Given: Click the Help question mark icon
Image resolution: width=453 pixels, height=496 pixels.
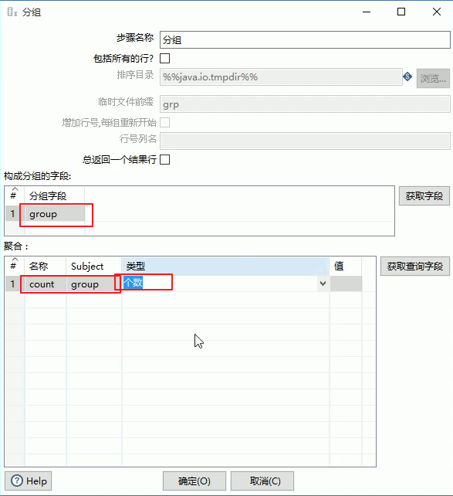Looking at the screenshot, I should point(17,481).
